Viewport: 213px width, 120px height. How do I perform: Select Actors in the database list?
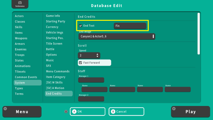(19, 16)
